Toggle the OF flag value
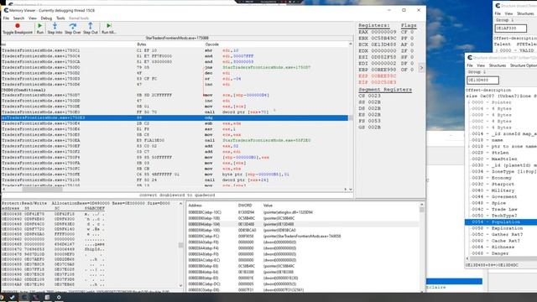537x302 pixels. (407, 70)
